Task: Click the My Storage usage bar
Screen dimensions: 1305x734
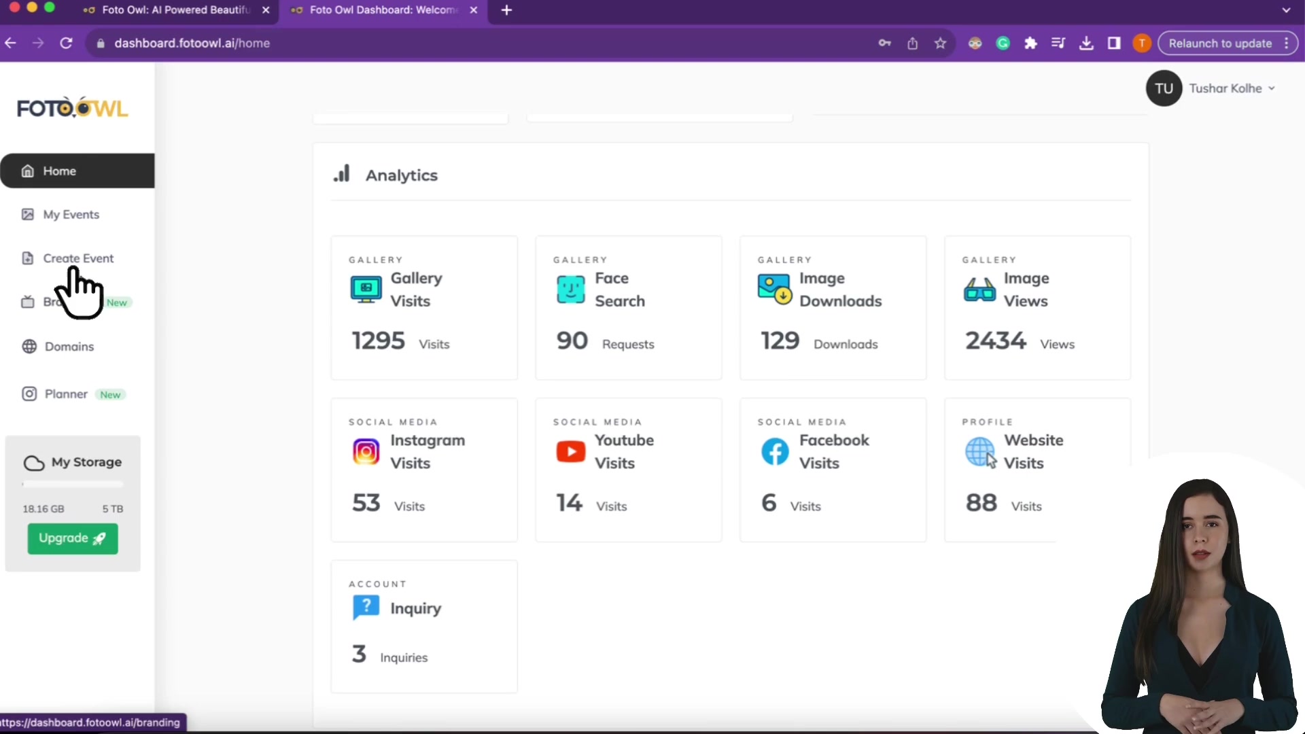Action: 73,485
